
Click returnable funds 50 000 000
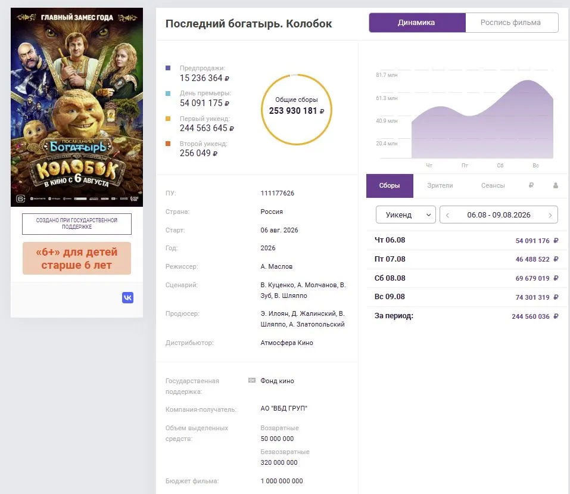(277, 439)
